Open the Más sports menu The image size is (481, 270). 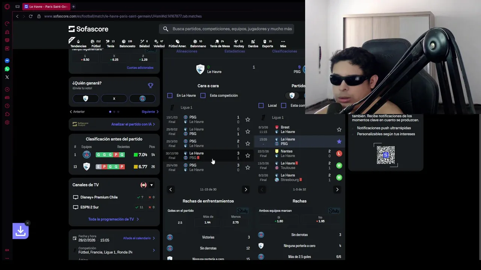pyautogui.click(x=283, y=43)
